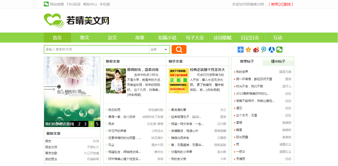Open the article 我的老父亲
The image size is (338, 166).
tap(179, 159)
